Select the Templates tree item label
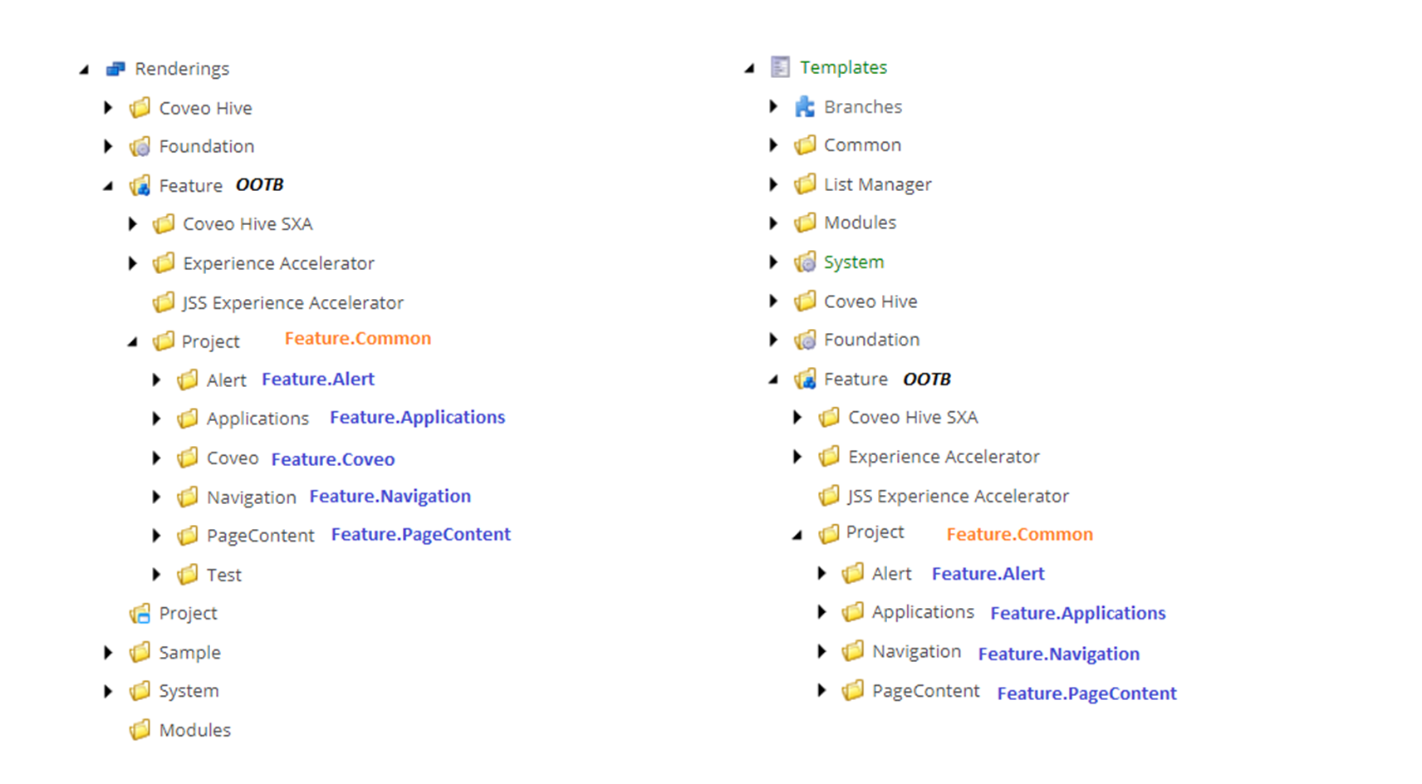Screen dimensions: 1422x784 [x=843, y=67]
